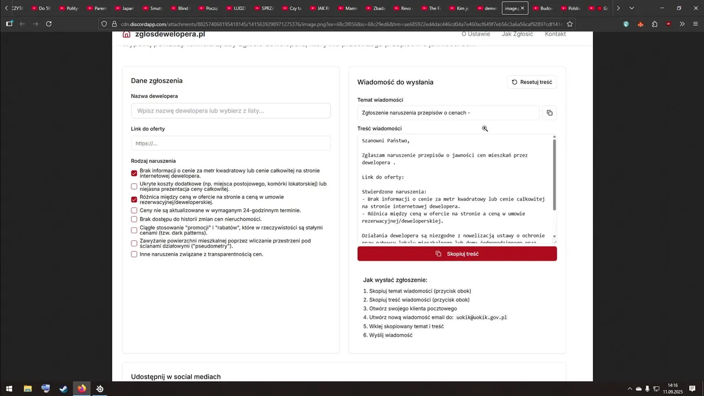The image size is (704, 396).
Task: Click the 'Jak wysłać zgłoszenie:' heading
Action: tap(395, 280)
